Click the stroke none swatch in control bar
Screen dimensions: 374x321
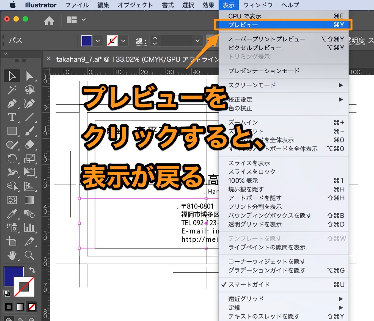112,41
